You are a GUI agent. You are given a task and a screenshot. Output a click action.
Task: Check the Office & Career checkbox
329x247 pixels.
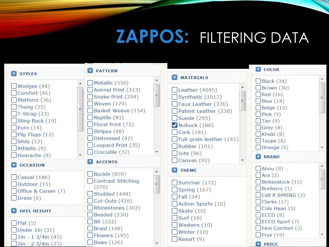(14, 191)
